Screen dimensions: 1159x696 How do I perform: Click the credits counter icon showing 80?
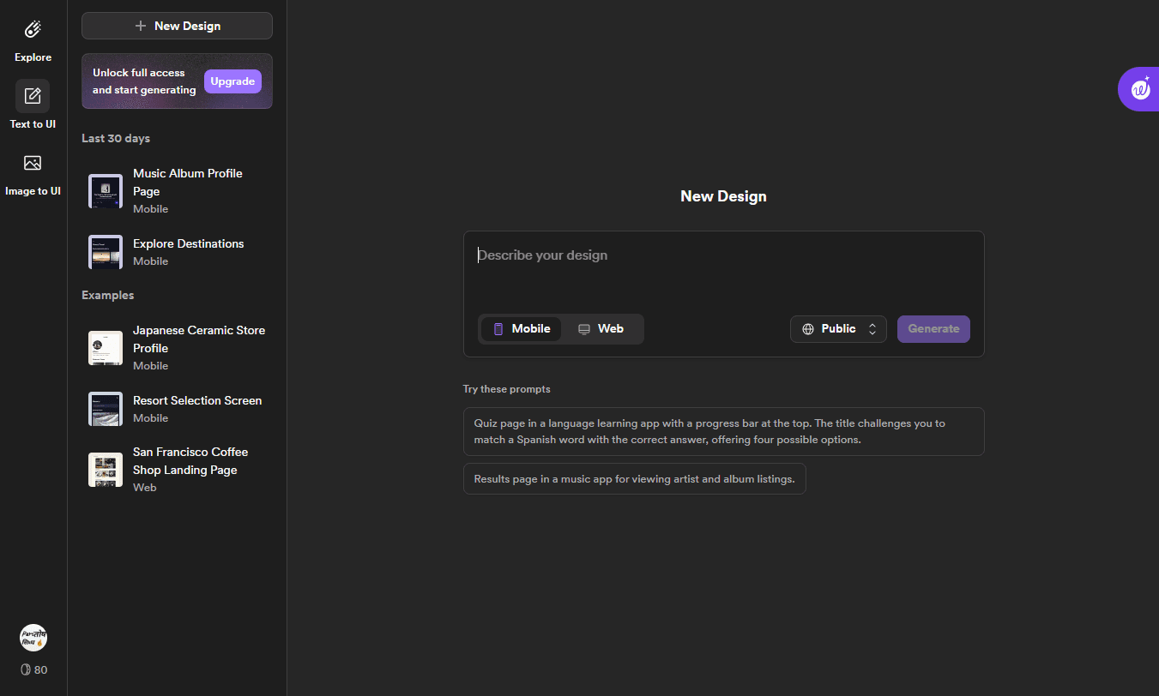click(25, 669)
